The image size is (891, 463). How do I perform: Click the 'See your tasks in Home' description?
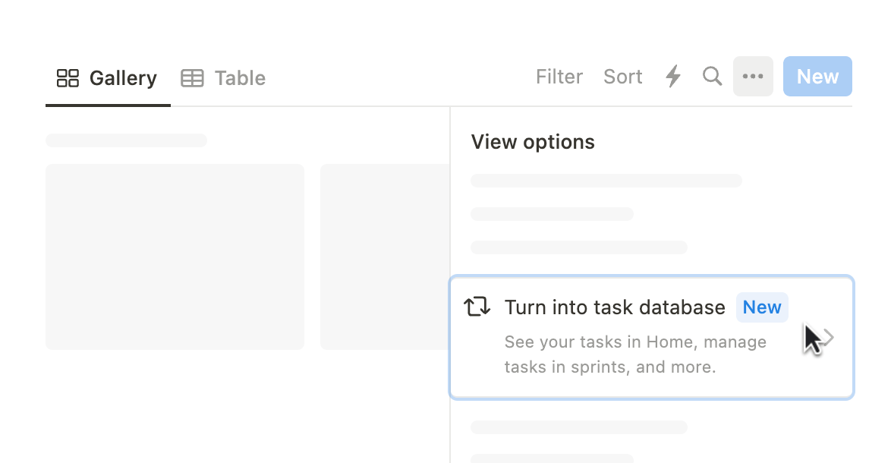pos(635,354)
